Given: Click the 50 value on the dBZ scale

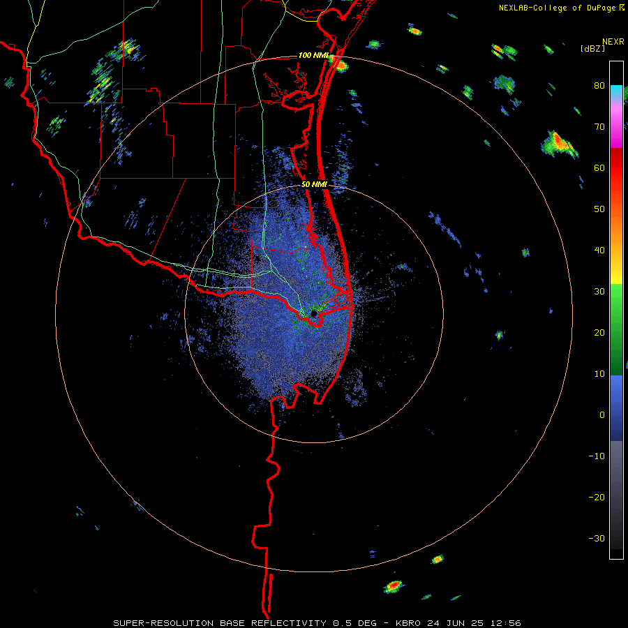Looking at the screenshot, I should tap(599, 209).
